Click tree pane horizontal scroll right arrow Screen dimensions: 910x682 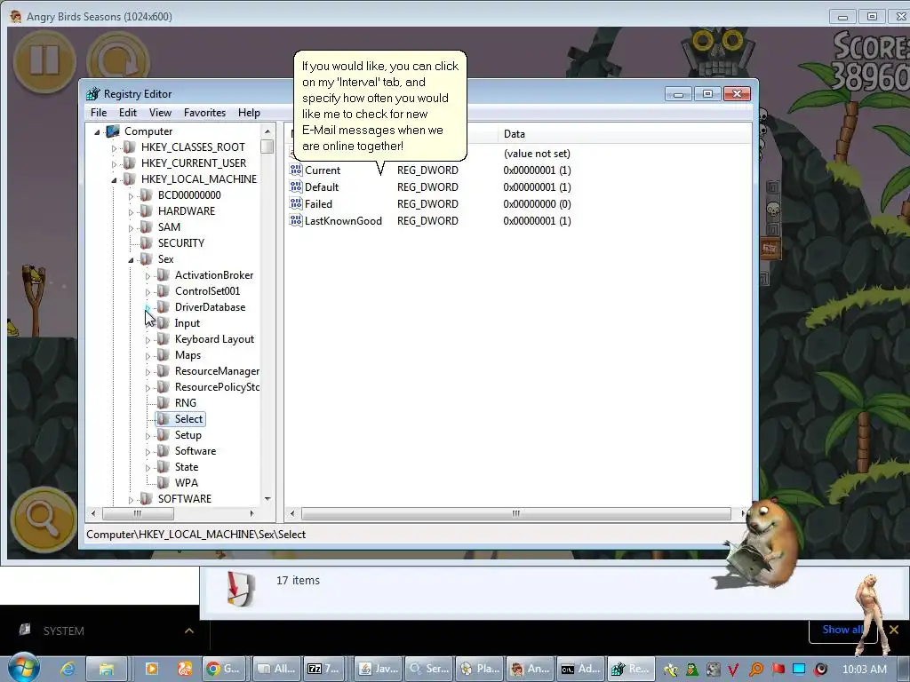[x=251, y=513]
